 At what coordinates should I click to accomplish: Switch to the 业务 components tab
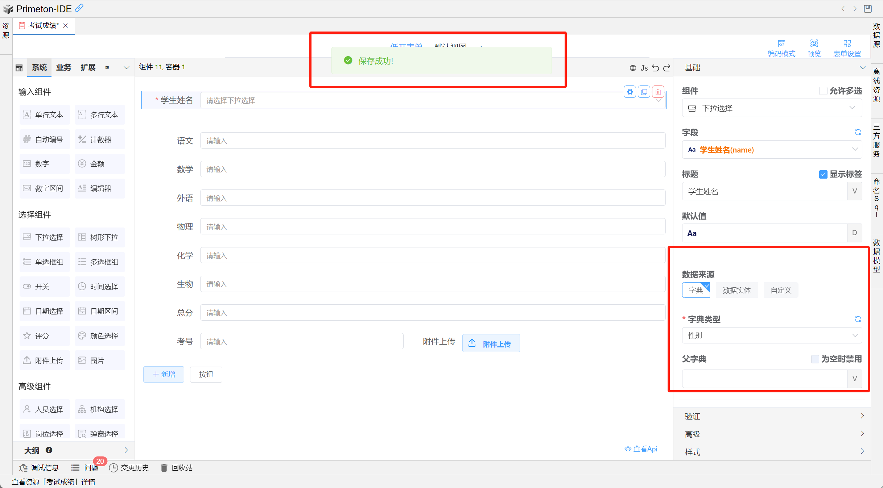(63, 67)
